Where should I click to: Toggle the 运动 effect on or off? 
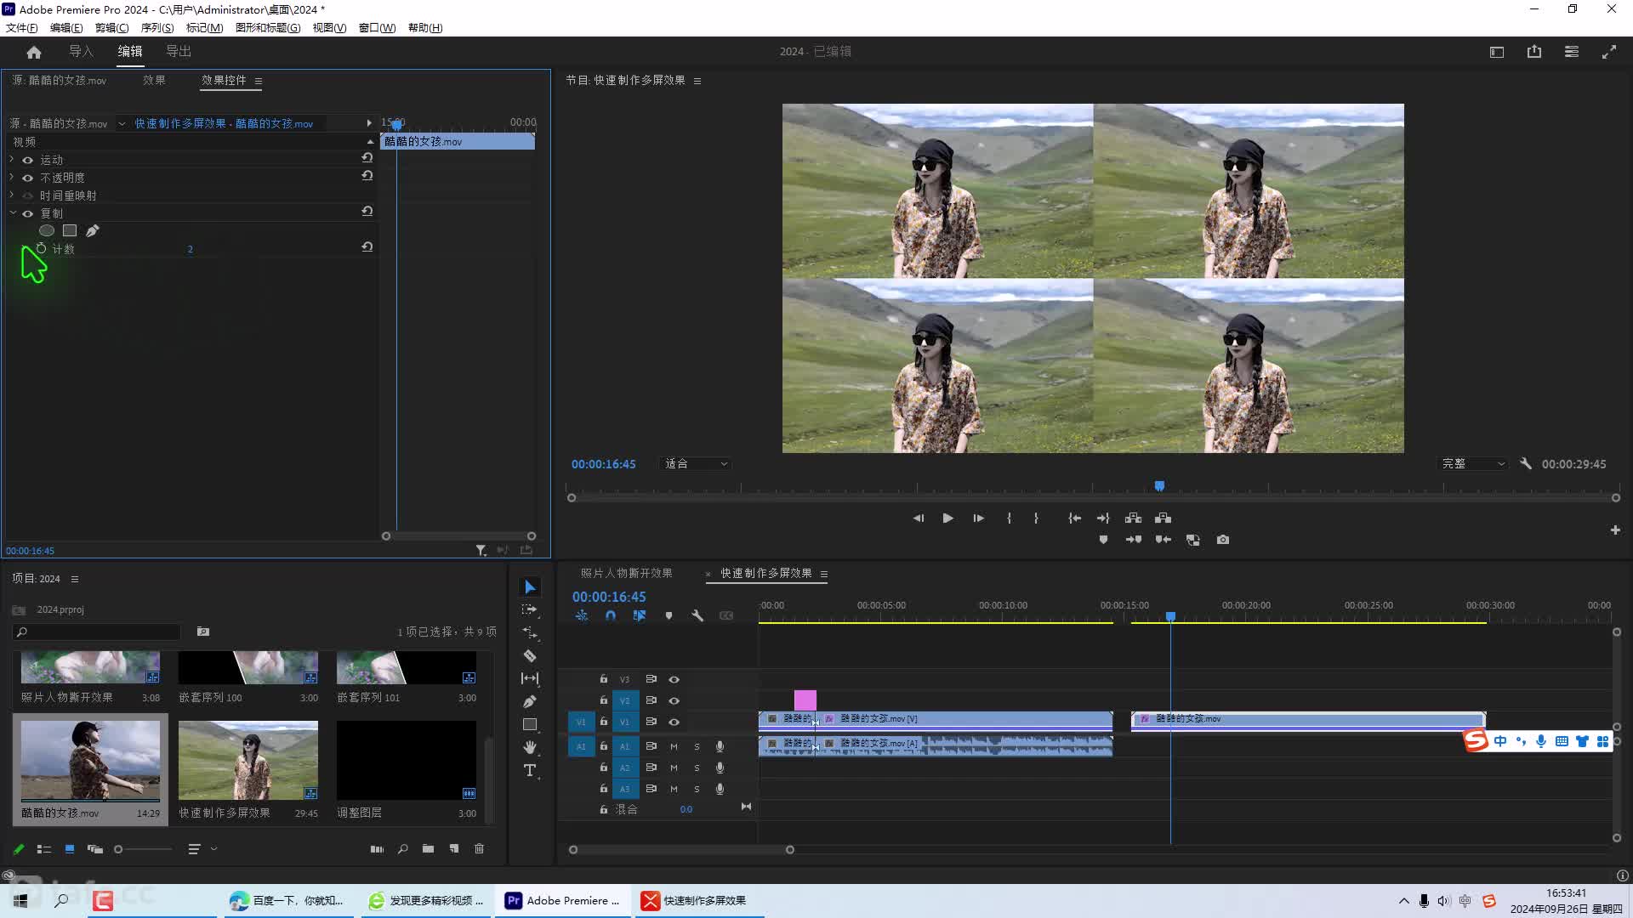[x=27, y=160]
